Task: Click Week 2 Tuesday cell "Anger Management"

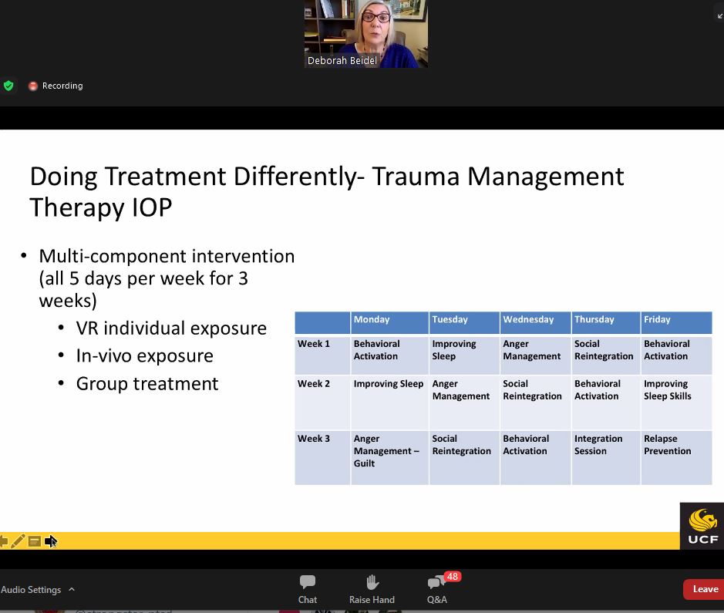Action: (464, 402)
